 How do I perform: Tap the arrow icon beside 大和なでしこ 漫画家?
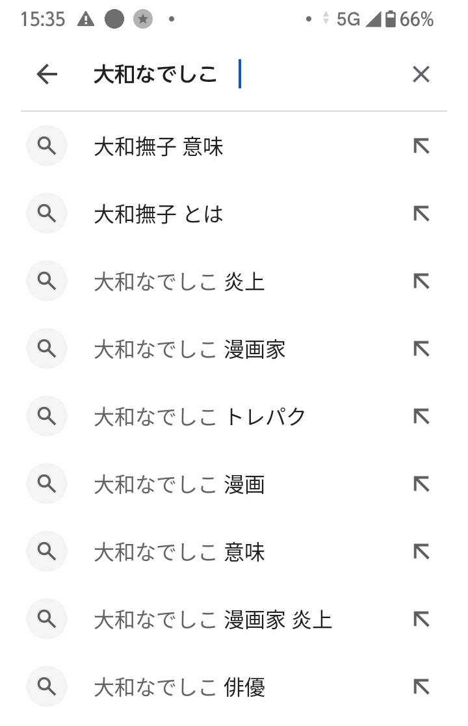421,349
